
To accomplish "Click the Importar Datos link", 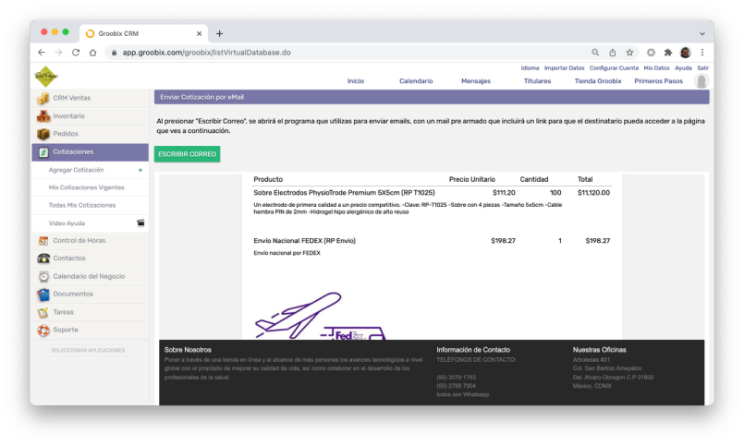I will click(564, 68).
